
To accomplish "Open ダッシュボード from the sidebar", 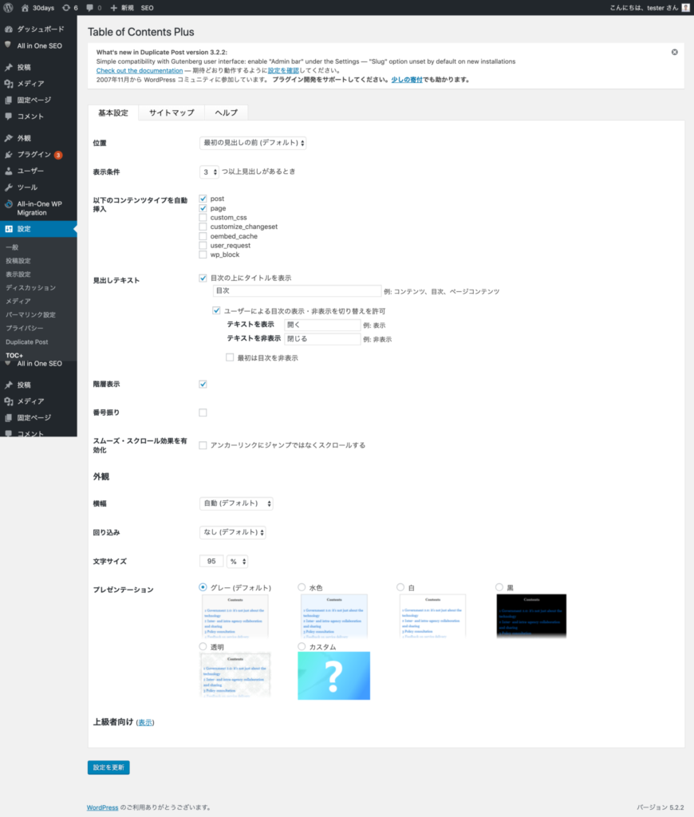I will pyautogui.click(x=40, y=29).
